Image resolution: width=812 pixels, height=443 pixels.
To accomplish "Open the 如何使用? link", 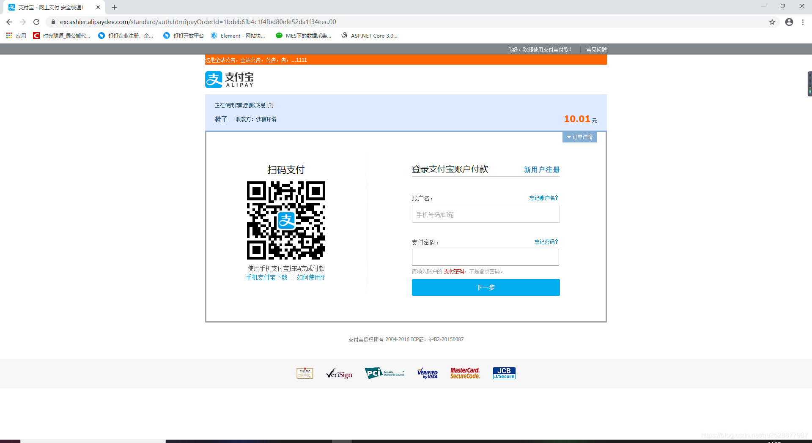I will [311, 277].
